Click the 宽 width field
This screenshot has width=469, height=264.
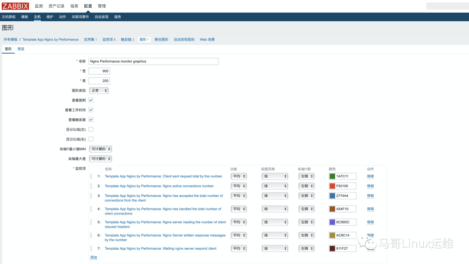coord(99,71)
